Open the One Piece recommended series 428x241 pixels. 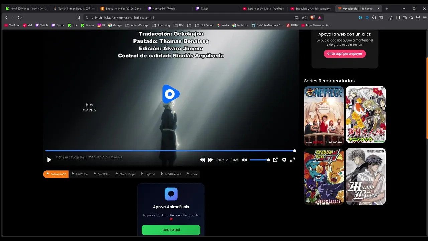324,116
